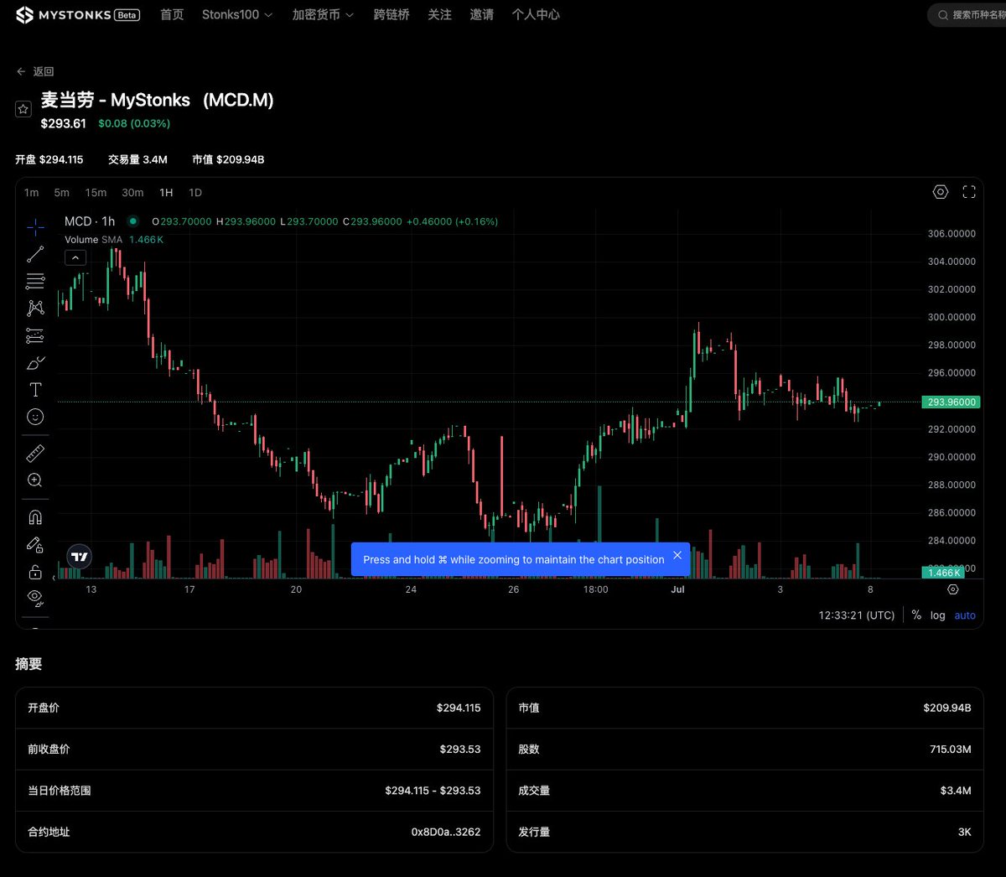Screen dimensions: 1006x877
Task: Open the forecasting and measurement tools
Action: pyautogui.click(x=35, y=335)
